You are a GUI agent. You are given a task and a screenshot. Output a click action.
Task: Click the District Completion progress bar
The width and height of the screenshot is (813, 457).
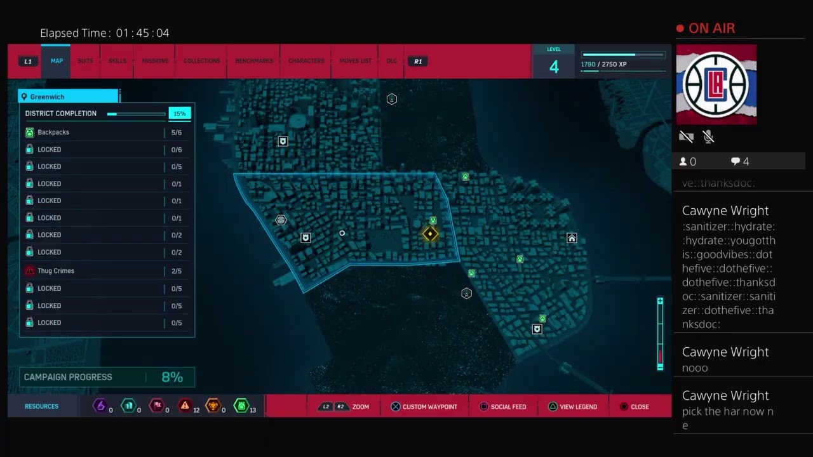click(x=136, y=114)
